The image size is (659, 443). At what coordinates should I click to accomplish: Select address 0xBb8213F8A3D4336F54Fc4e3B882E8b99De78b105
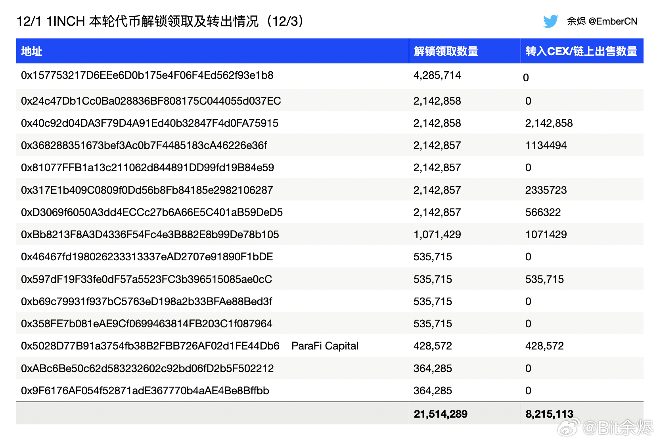[x=150, y=235]
